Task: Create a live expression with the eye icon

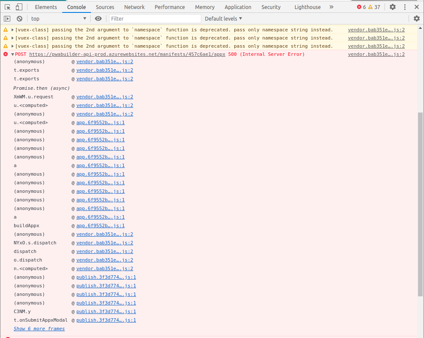Action: point(98,18)
